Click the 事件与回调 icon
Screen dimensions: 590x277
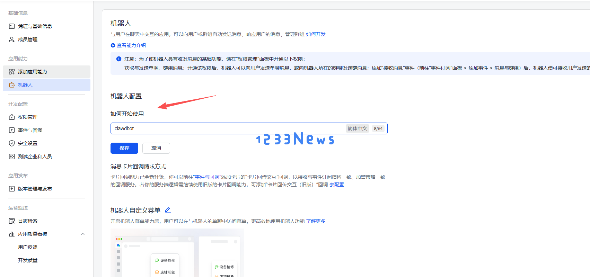click(x=12, y=130)
